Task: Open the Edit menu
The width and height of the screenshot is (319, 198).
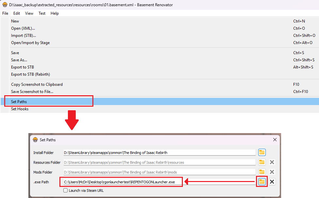Action: (x=17, y=13)
